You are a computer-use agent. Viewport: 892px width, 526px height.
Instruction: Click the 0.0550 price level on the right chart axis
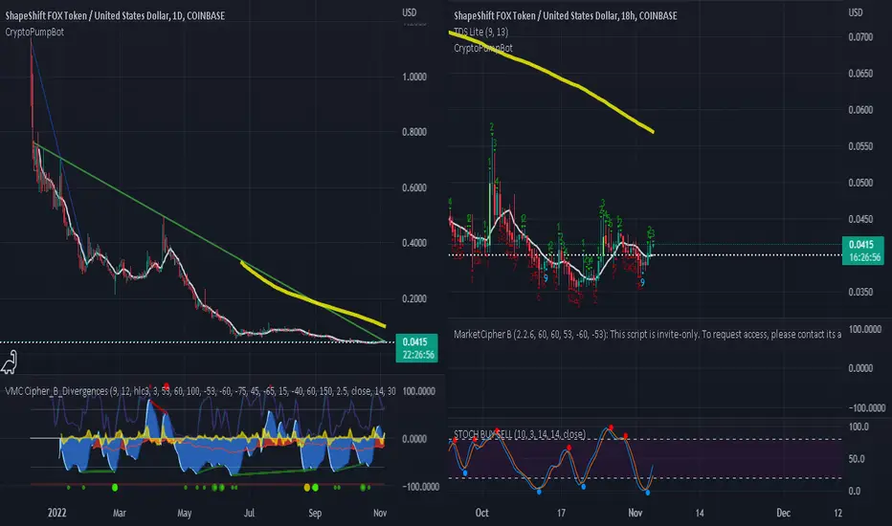[x=860, y=146]
